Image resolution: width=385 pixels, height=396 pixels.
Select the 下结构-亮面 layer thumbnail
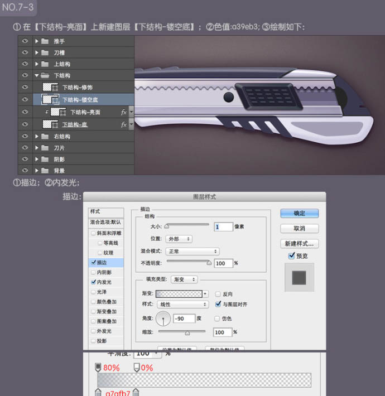[x=55, y=112]
